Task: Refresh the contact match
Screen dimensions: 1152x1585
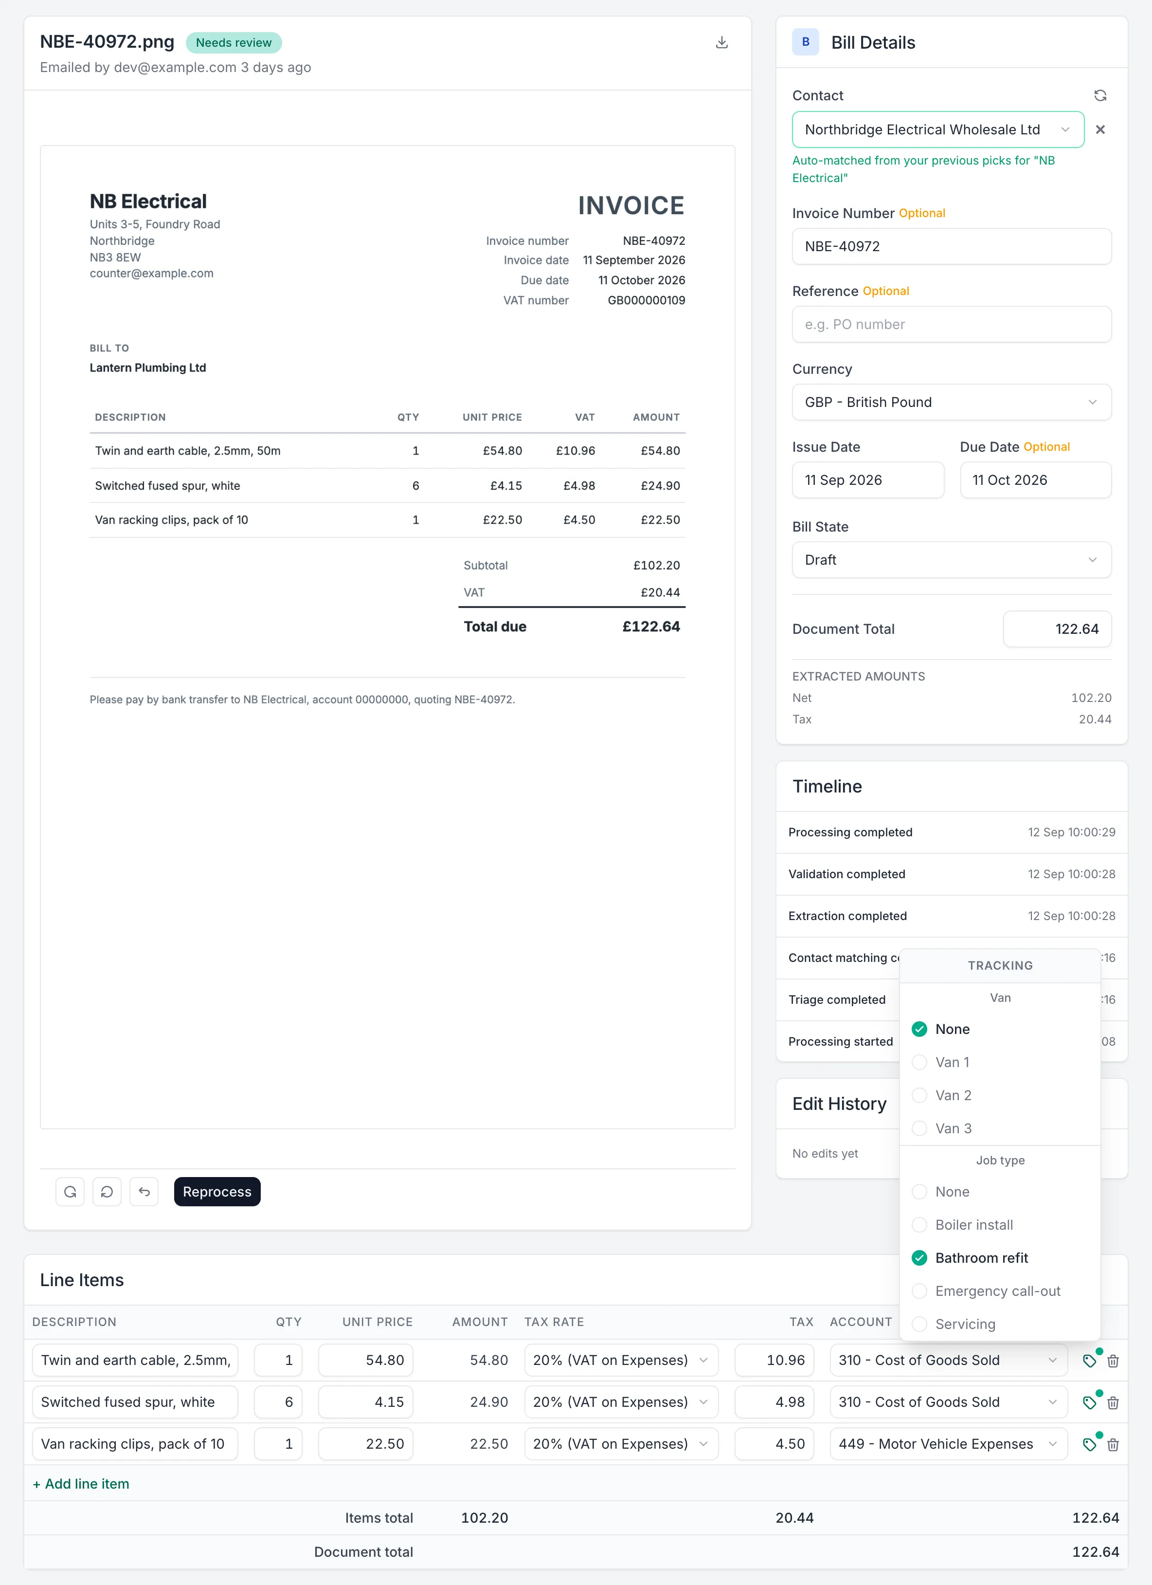Action: coord(1099,96)
